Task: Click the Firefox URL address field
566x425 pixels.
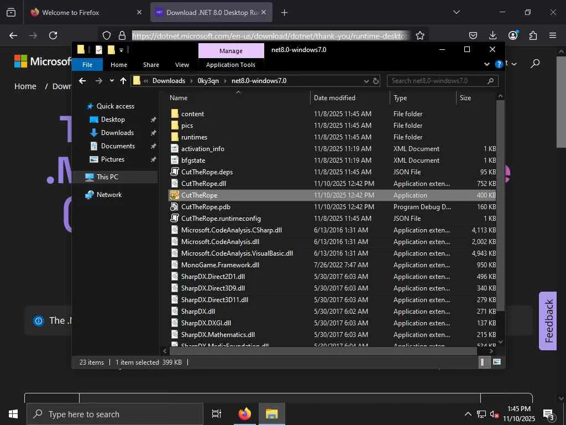Action: [x=271, y=35]
